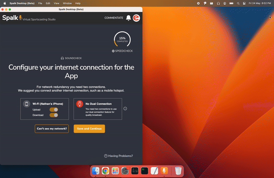This screenshot has width=274, height=178.
Task: Click the Save and Continue button
Action: point(89,129)
